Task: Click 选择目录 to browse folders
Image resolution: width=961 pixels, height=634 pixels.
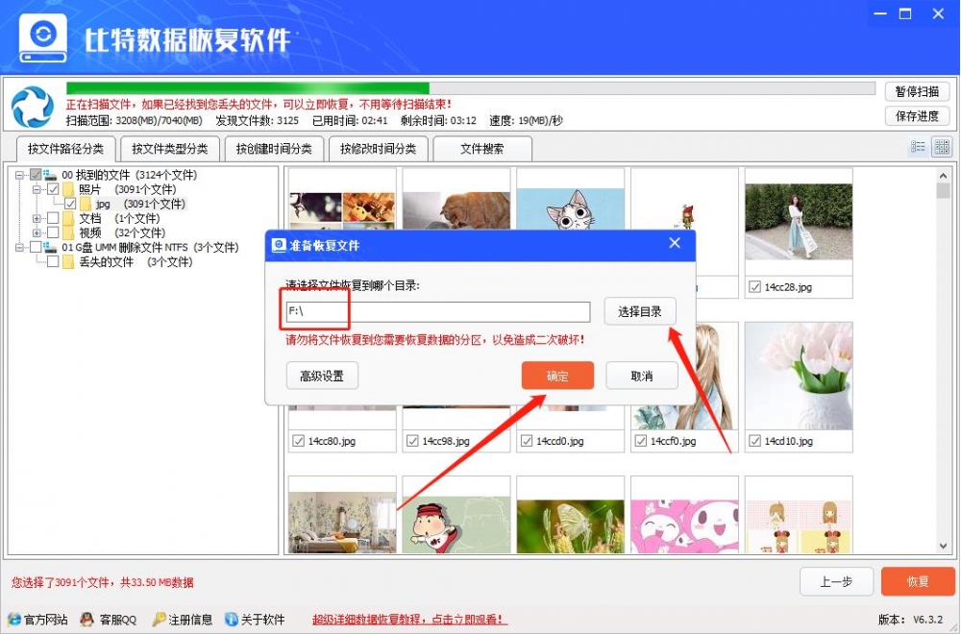Action: (640, 312)
